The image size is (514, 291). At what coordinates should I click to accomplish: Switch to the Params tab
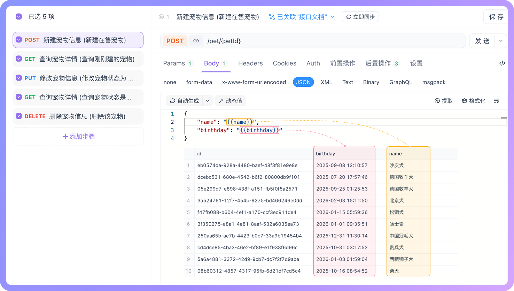178,63
